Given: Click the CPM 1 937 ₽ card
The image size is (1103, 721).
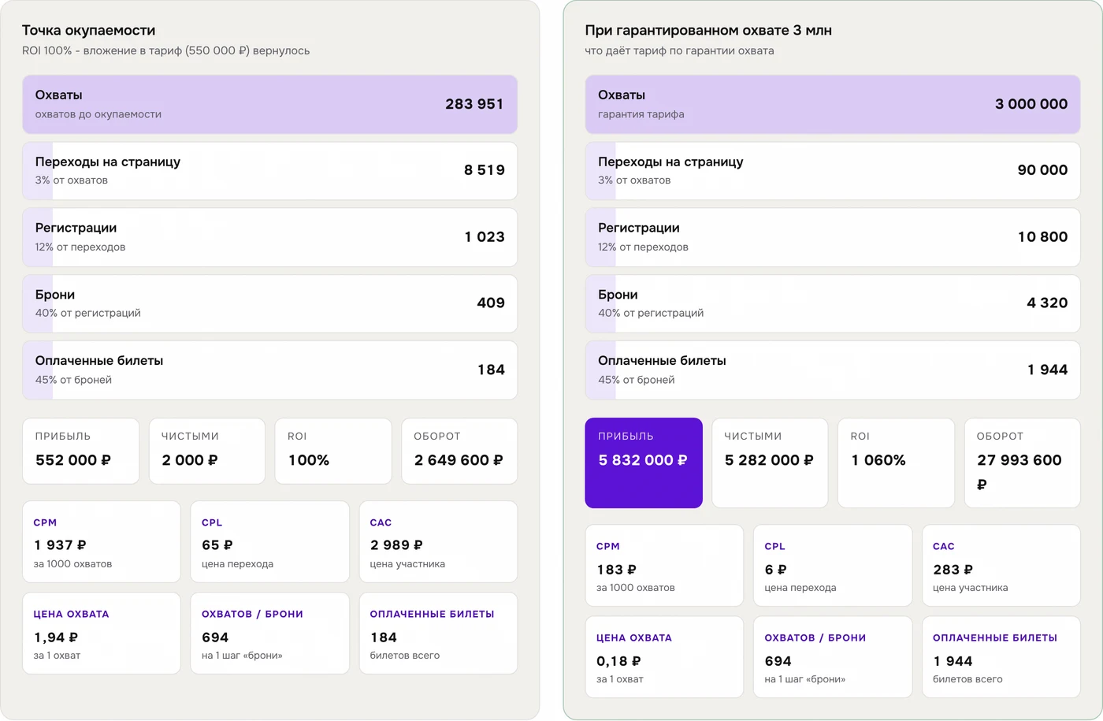Looking at the screenshot, I should click(102, 542).
